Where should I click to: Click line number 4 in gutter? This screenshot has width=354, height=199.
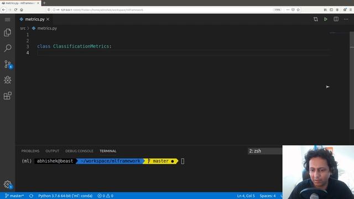[x=28, y=53]
